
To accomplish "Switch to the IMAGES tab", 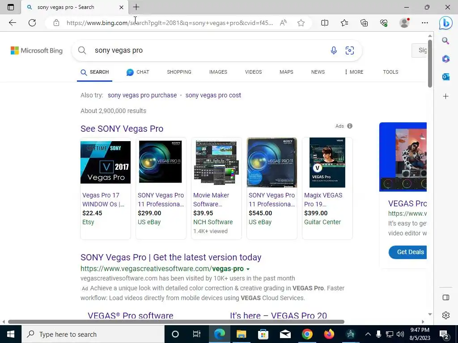I will [218, 72].
